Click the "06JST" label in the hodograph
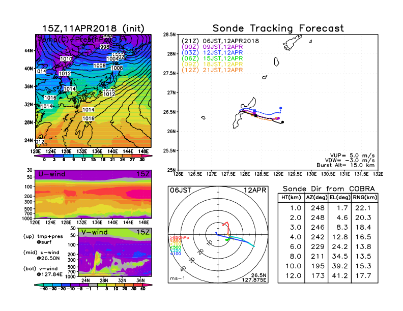 (181, 191)
